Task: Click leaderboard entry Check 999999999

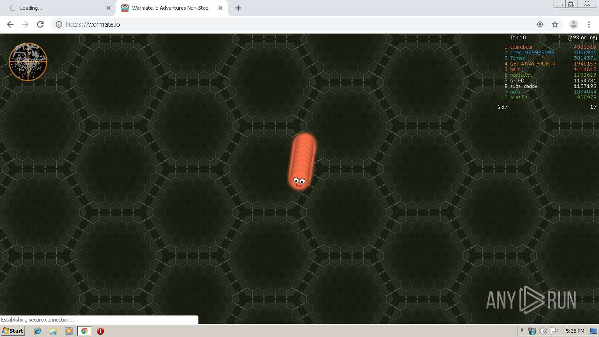Action: click(532, 52)
